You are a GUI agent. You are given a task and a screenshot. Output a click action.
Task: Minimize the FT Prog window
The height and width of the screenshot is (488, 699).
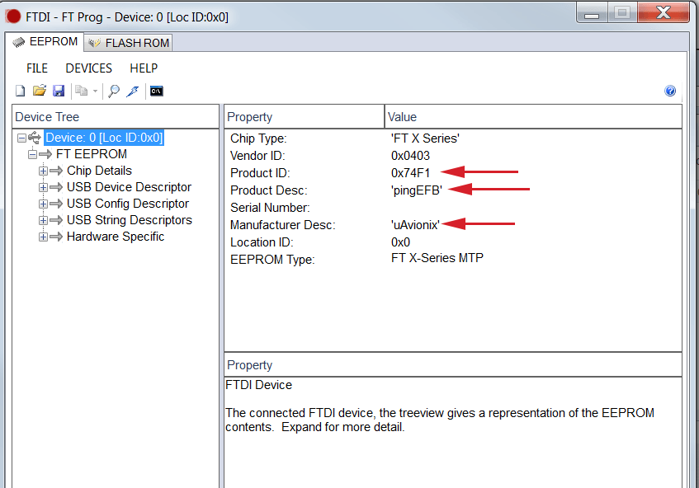[x=592, y=13]
